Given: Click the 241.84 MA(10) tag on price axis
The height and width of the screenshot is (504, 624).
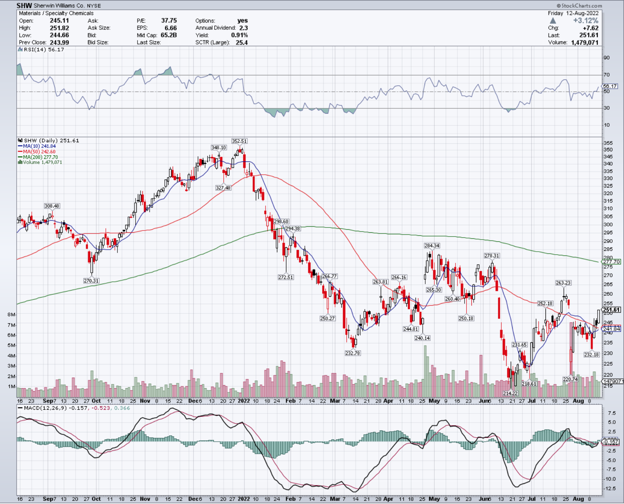Looking at the screenshot, I should 612,329.
